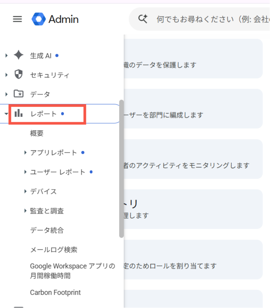This screenshot has height=308, width=270.
Task: Expand the データ section arrow
Action: (6, 94)
